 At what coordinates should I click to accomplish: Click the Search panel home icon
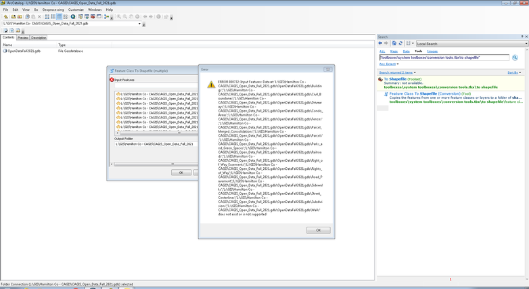tap(394, 43)
